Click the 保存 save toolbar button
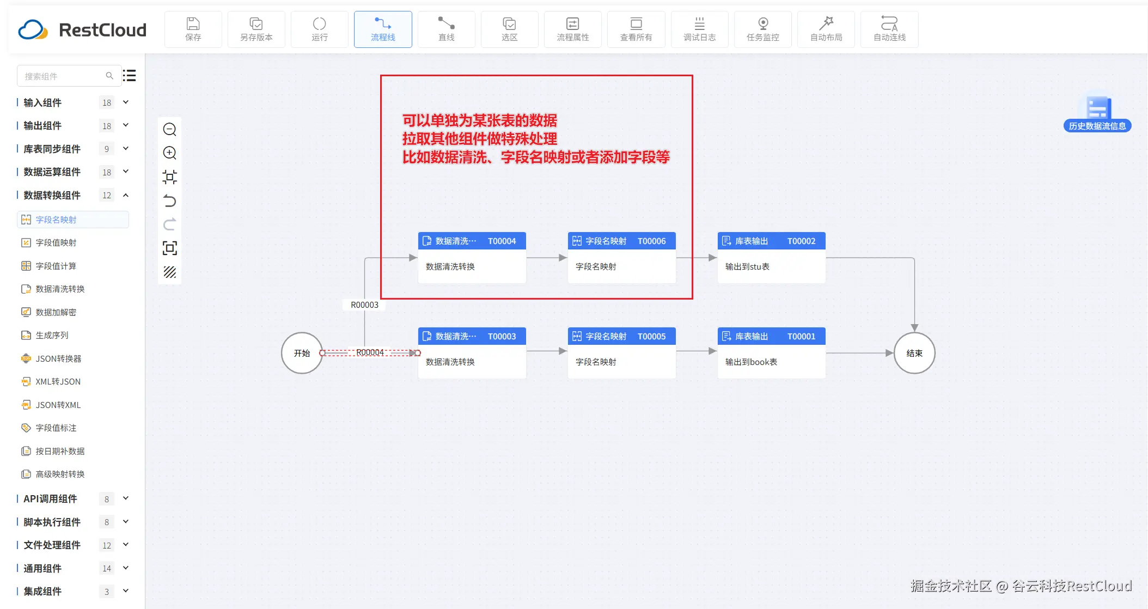This screenshot has width=1148, height=609. point(193,29)
